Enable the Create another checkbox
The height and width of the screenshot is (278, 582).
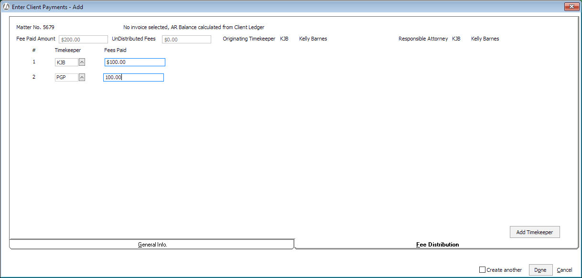click(x=482, y=269)
